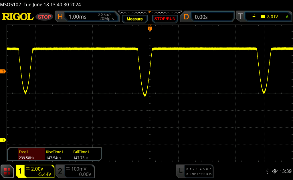Toggle channel 2 label

60,171
